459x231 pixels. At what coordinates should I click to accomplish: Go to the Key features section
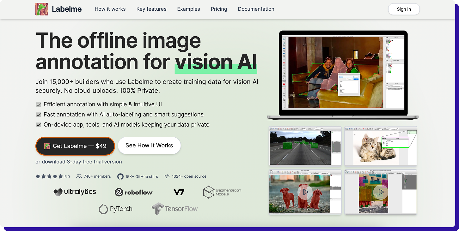tap(151, 9)
